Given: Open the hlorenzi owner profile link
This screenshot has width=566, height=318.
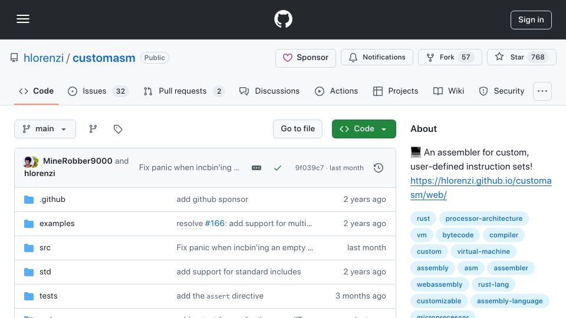Looking at the screenshot, I should click(x=43, y=58).
